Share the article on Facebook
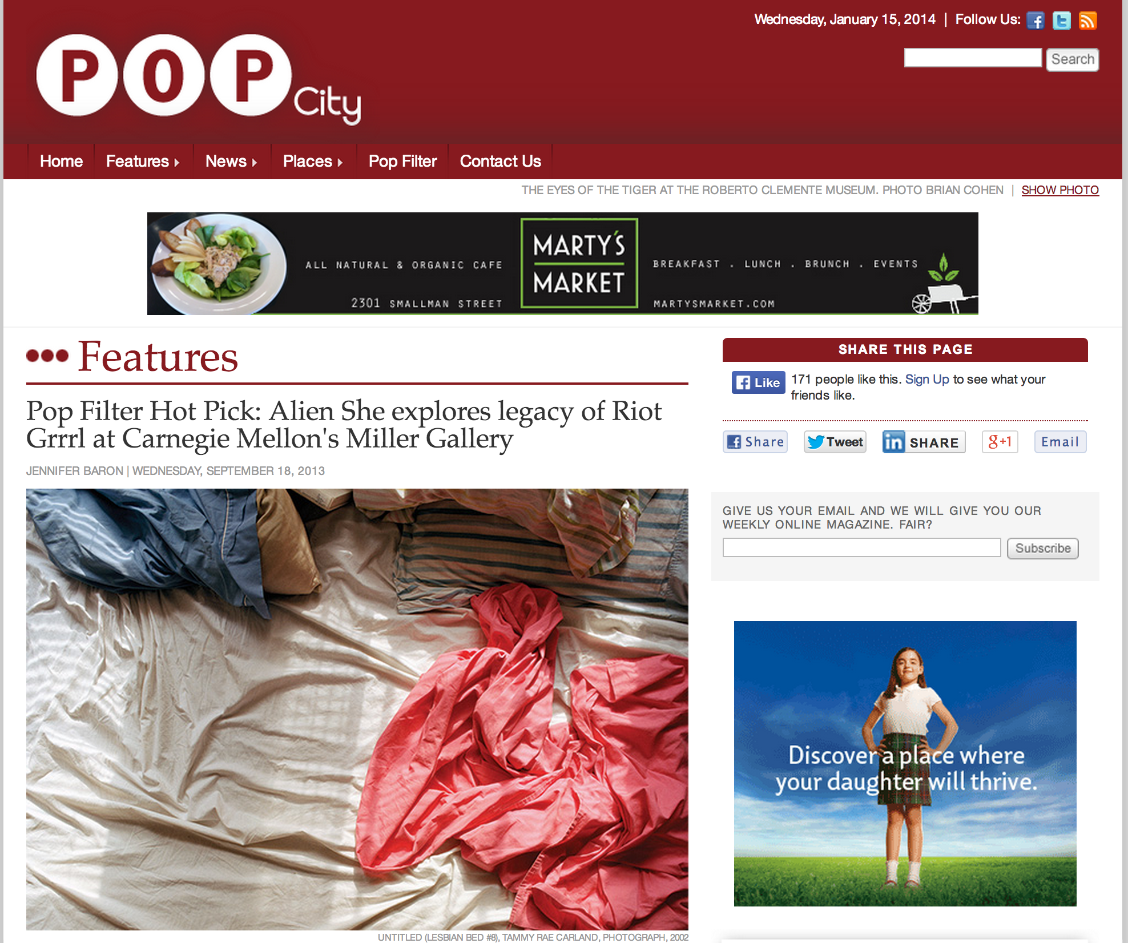This screenshot has width=1128, height=943. point(755,442)
